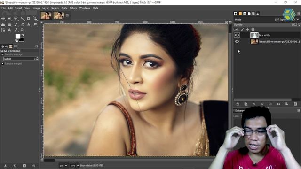
Task: Create a new layer group
Action: (x=246, y=104)
